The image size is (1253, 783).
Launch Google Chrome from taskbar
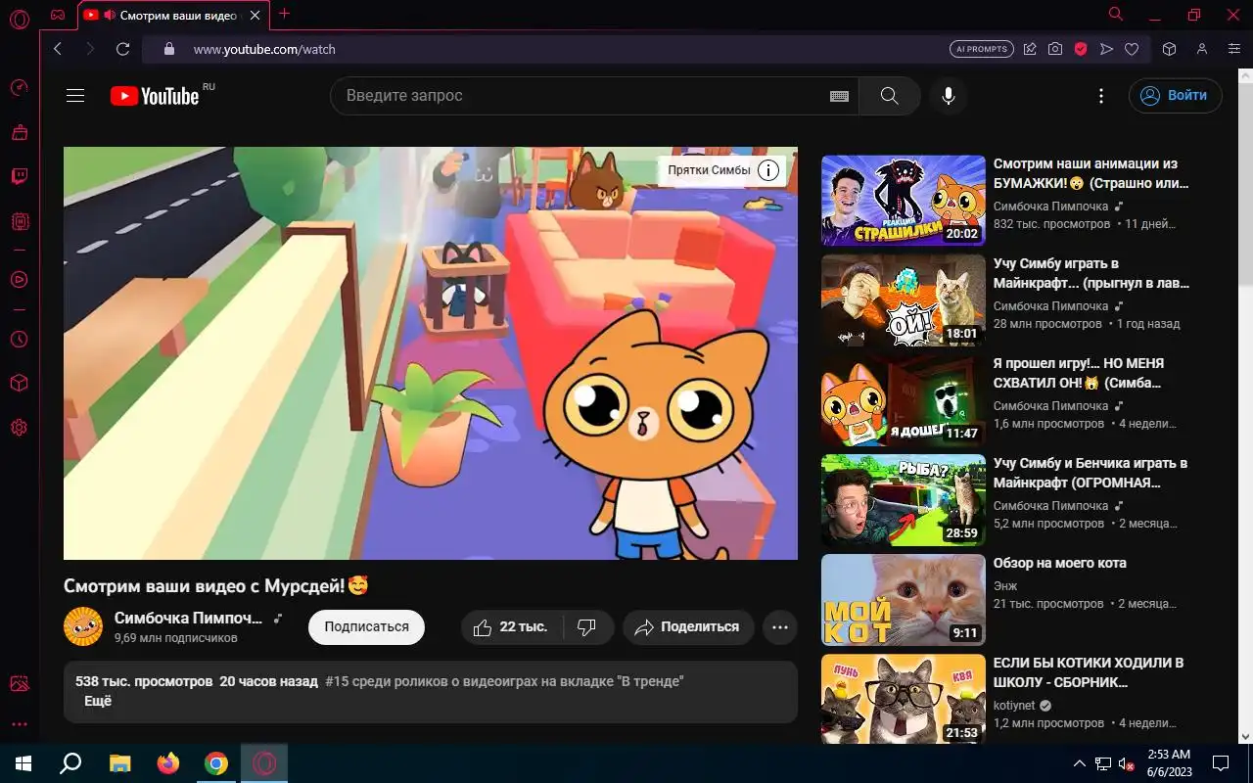click(x=216, y=763)
